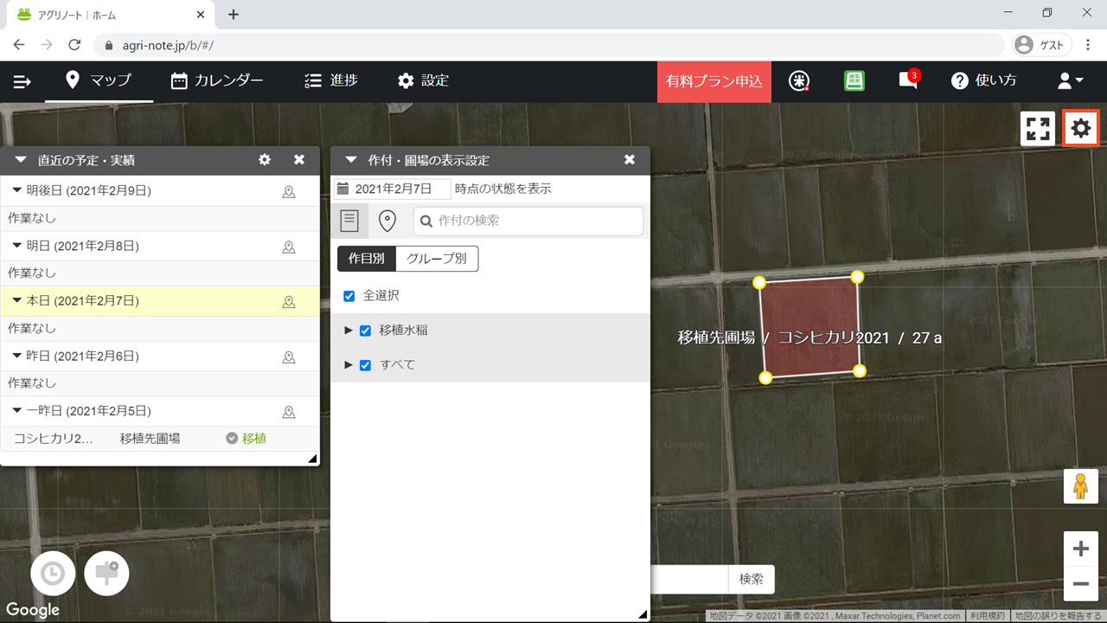The height and width of the screenshot is (623, 1107).
Task: Click the Street View pegman icon
Action: (x=1080, y=486)
